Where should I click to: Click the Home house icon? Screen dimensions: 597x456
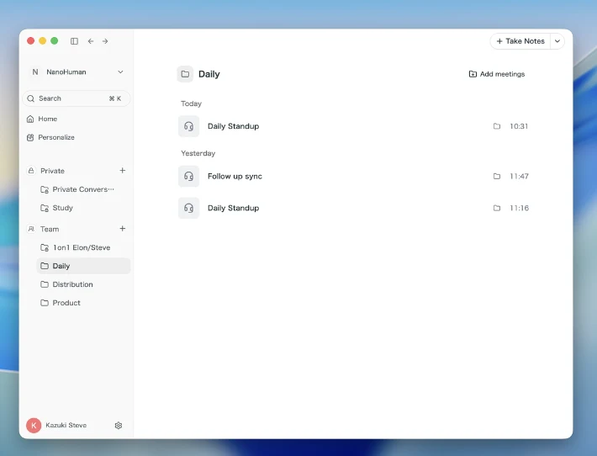30,119
